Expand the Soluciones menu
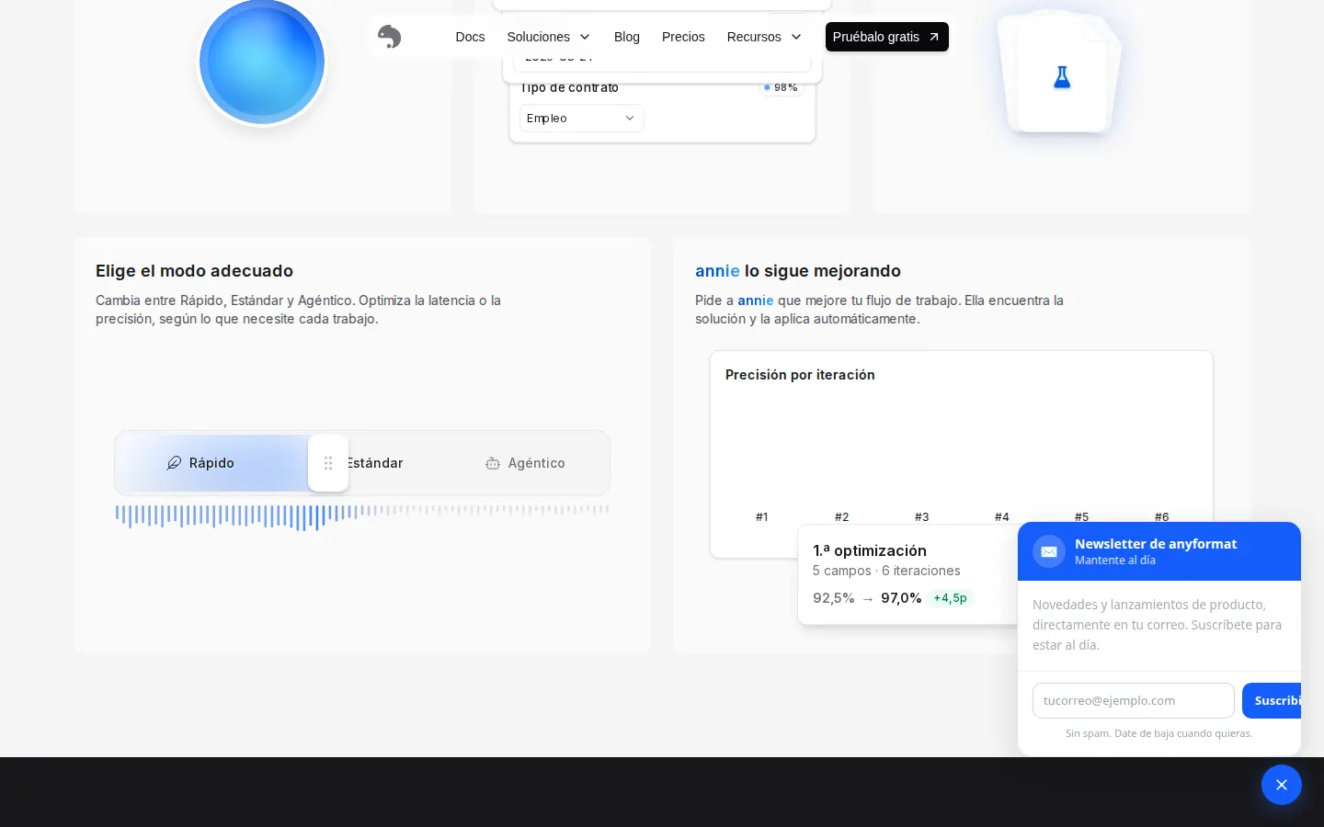Viewport: 1324px width, 827px height. point(548,37)
